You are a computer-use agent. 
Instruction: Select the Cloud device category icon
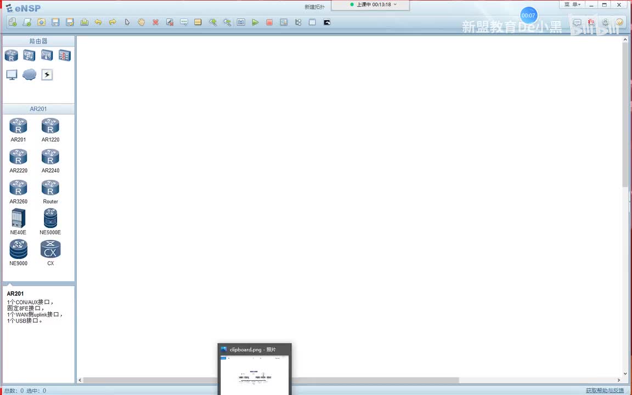(x=29, y=75)
